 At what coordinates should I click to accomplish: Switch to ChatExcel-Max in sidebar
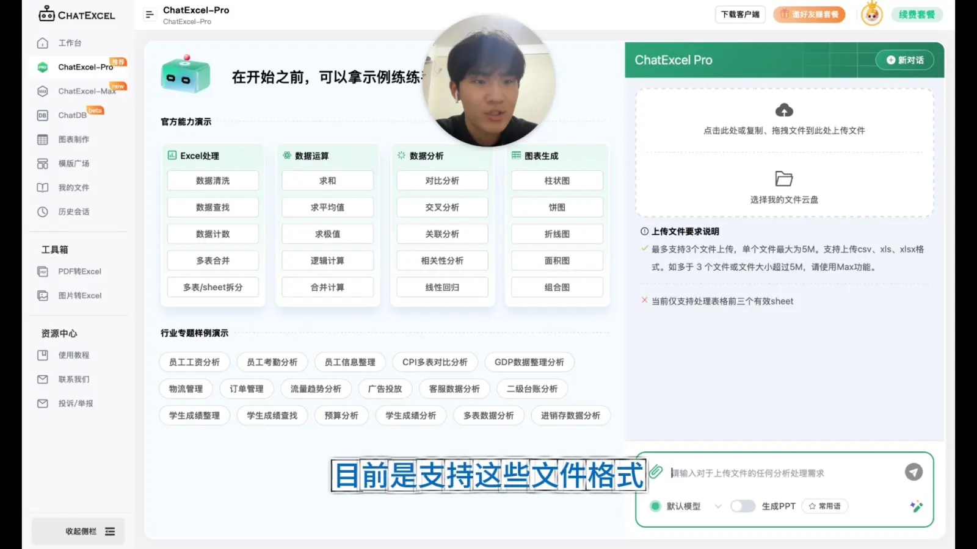pyautogui.click(x=86, y=91)
